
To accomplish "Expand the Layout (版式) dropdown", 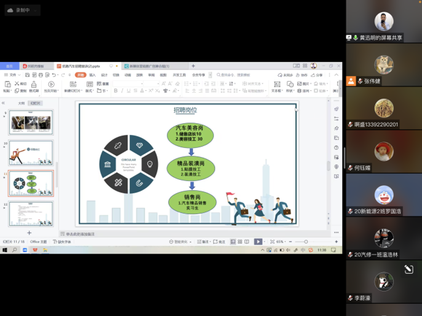I will click(x=89, y=91).
